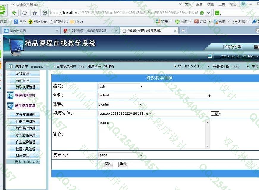The height and width of the screenshot is (190, 259).
Task: Close the 网易邮箱6.0版 tab
Action: 116,31
